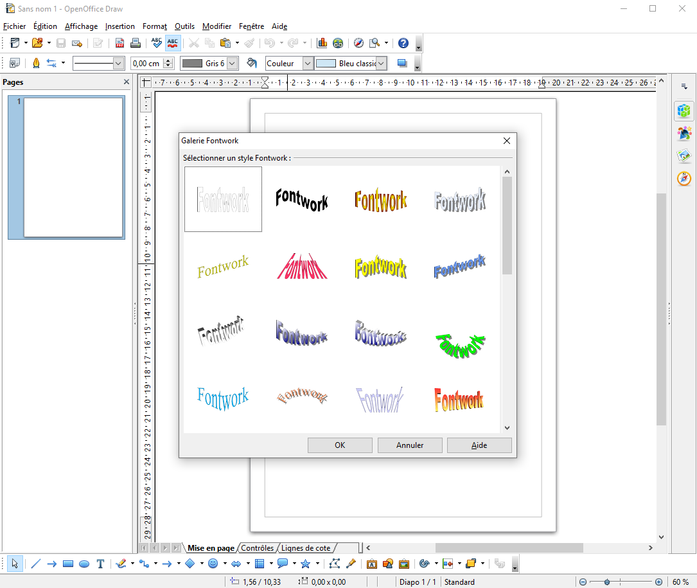Select the Ellipse drawing tool

(84, 564)
